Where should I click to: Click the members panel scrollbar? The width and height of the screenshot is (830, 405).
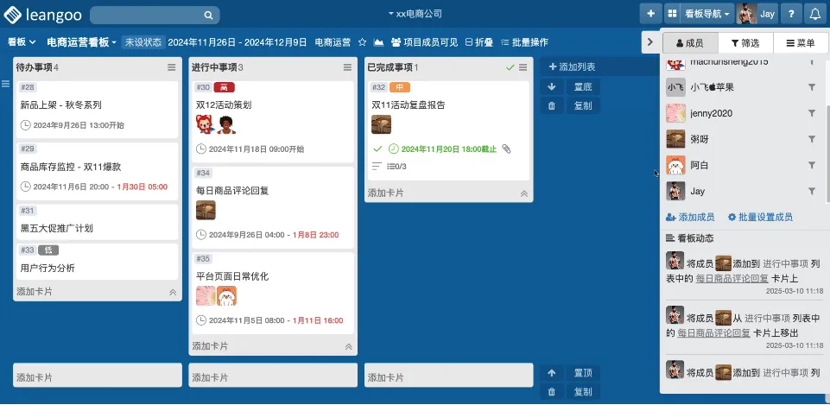pos(827,154)
